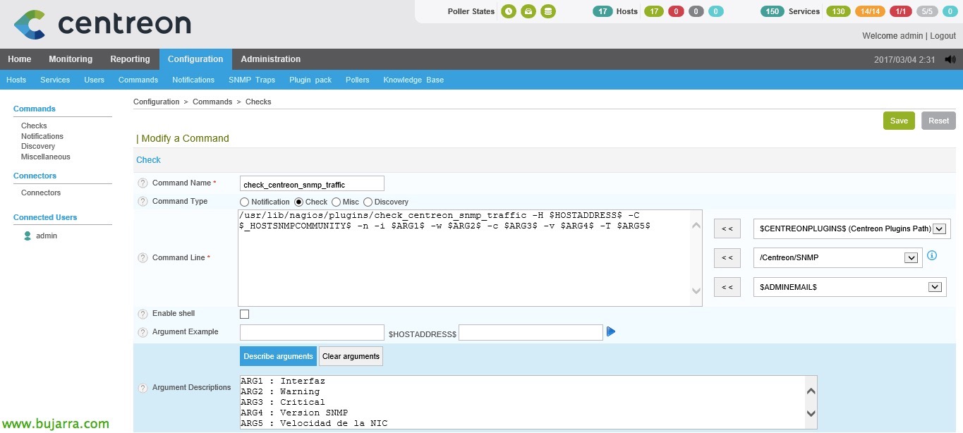The height and width of the screenshot is (433, 963).
Task: Click services unknown badge 5/5
Action: [x=927, y=11]
